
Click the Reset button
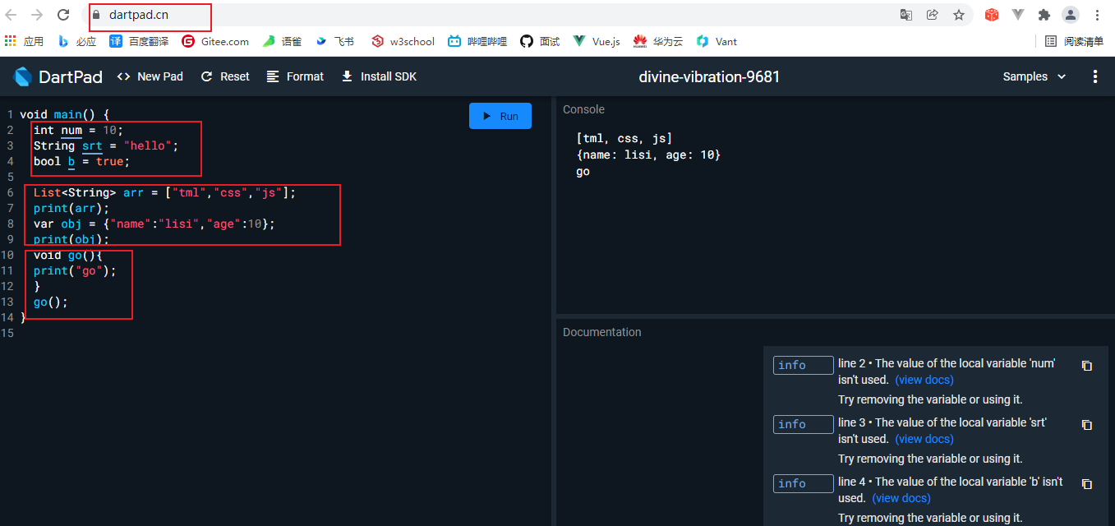point(224,76)
